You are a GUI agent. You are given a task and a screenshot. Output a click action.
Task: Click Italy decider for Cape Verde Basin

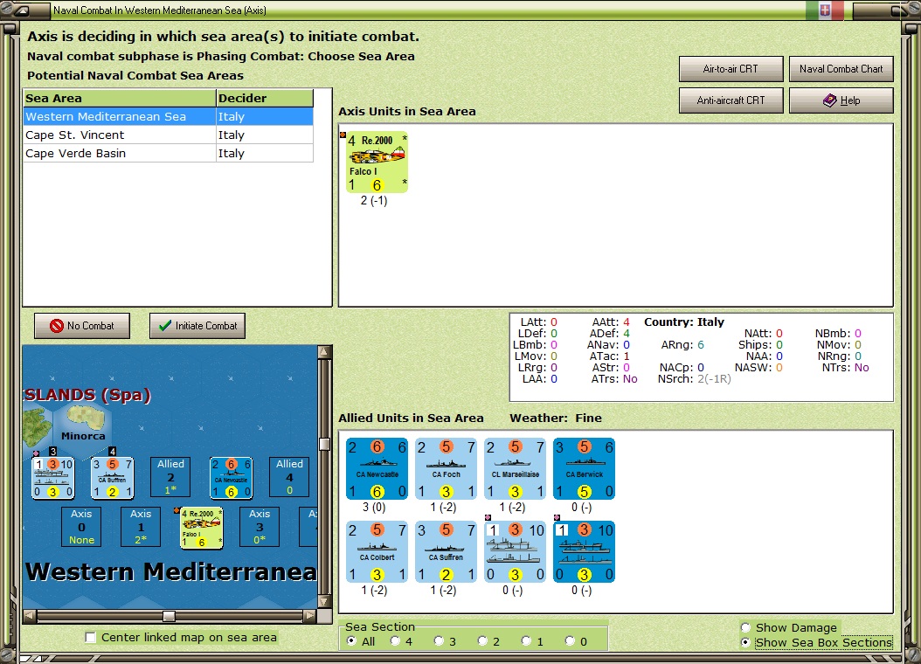click(264, 153)
